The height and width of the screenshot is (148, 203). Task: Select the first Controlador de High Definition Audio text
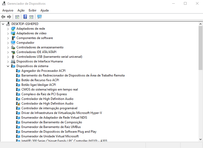pyautogui.click(x=47, y=99)
